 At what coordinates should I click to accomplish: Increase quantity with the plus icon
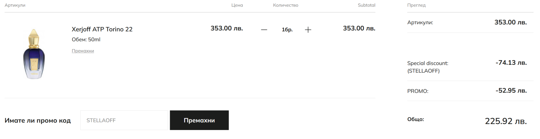(x=308, y=30)
